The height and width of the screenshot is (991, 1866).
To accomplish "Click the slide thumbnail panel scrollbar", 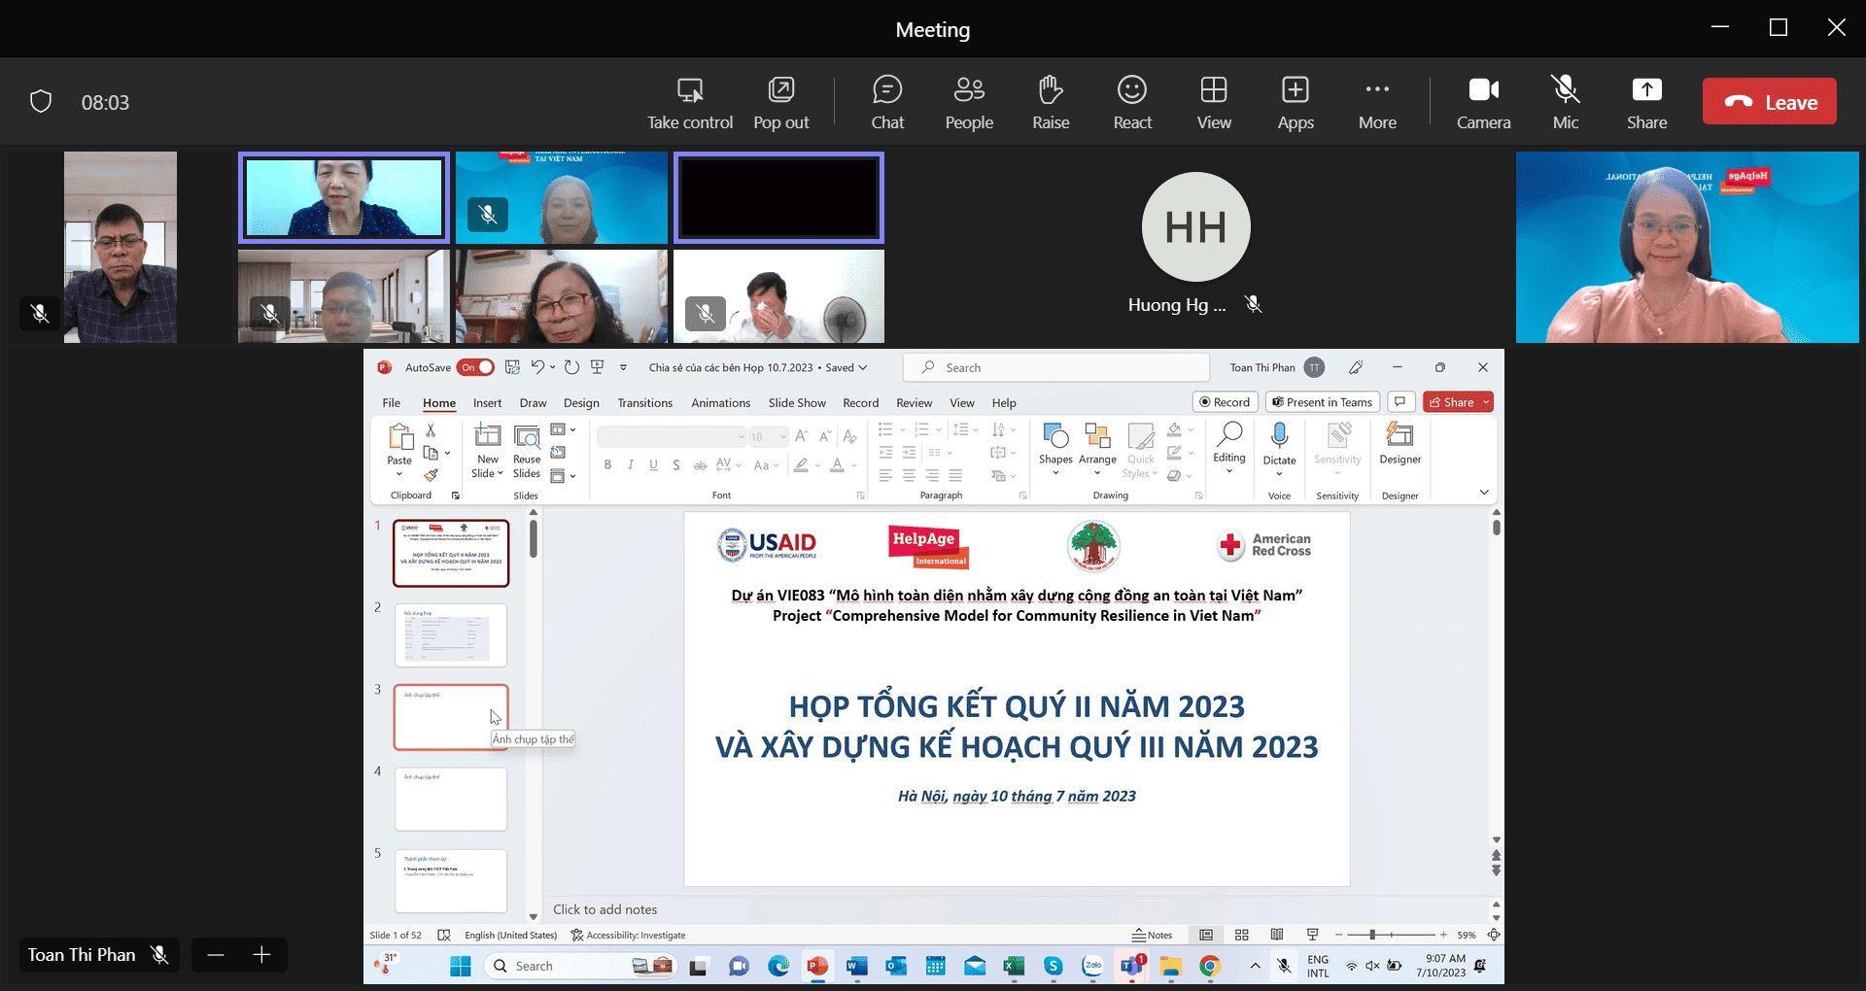I will coord(534,539).
